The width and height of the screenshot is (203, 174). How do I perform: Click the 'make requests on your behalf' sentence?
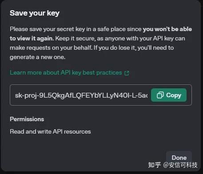pyautogui.click(x=51, y=48)
